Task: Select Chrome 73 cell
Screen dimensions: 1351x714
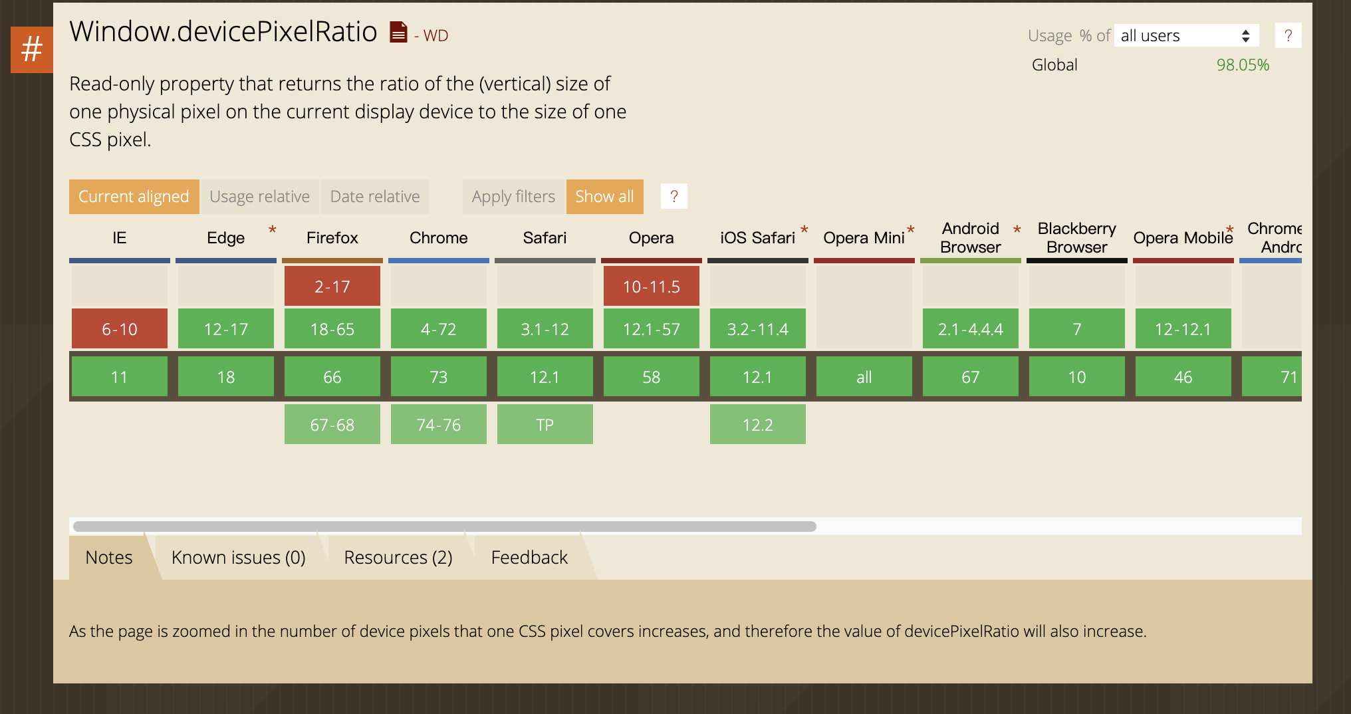Action: (x=439, y=376)
